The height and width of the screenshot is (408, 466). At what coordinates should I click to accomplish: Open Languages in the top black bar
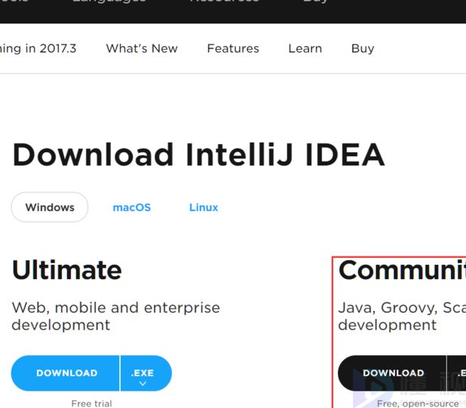[x=109, y=2]
